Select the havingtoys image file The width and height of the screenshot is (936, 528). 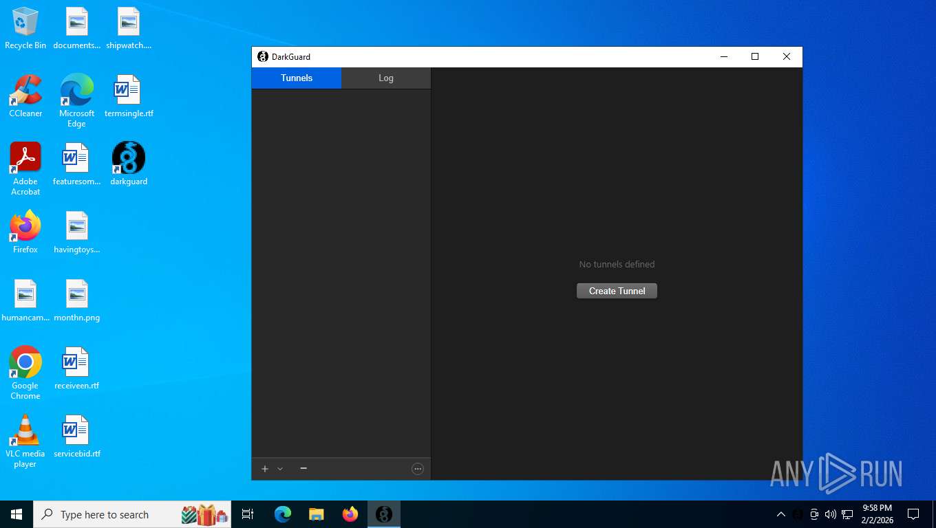click(x=76, y=232)
